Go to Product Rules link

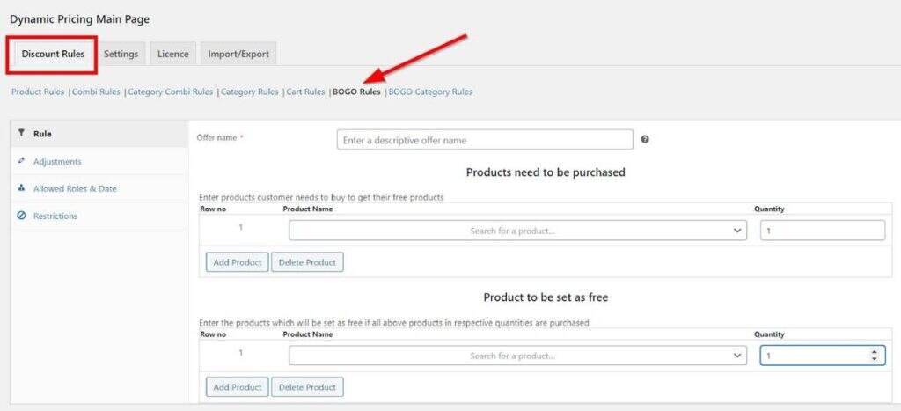click(38, 92)
